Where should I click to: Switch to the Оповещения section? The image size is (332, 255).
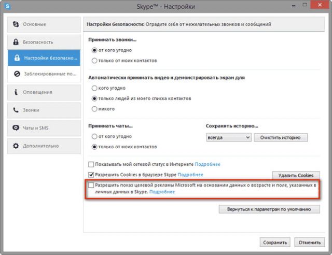click(44, 92)
